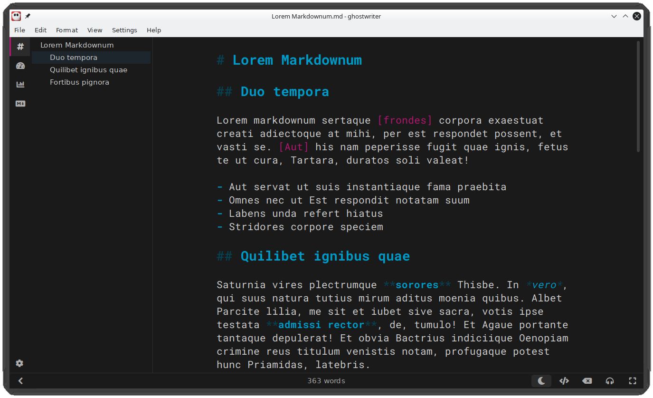Click the [frondes] link text
The image size is (653, 398).
405,120
